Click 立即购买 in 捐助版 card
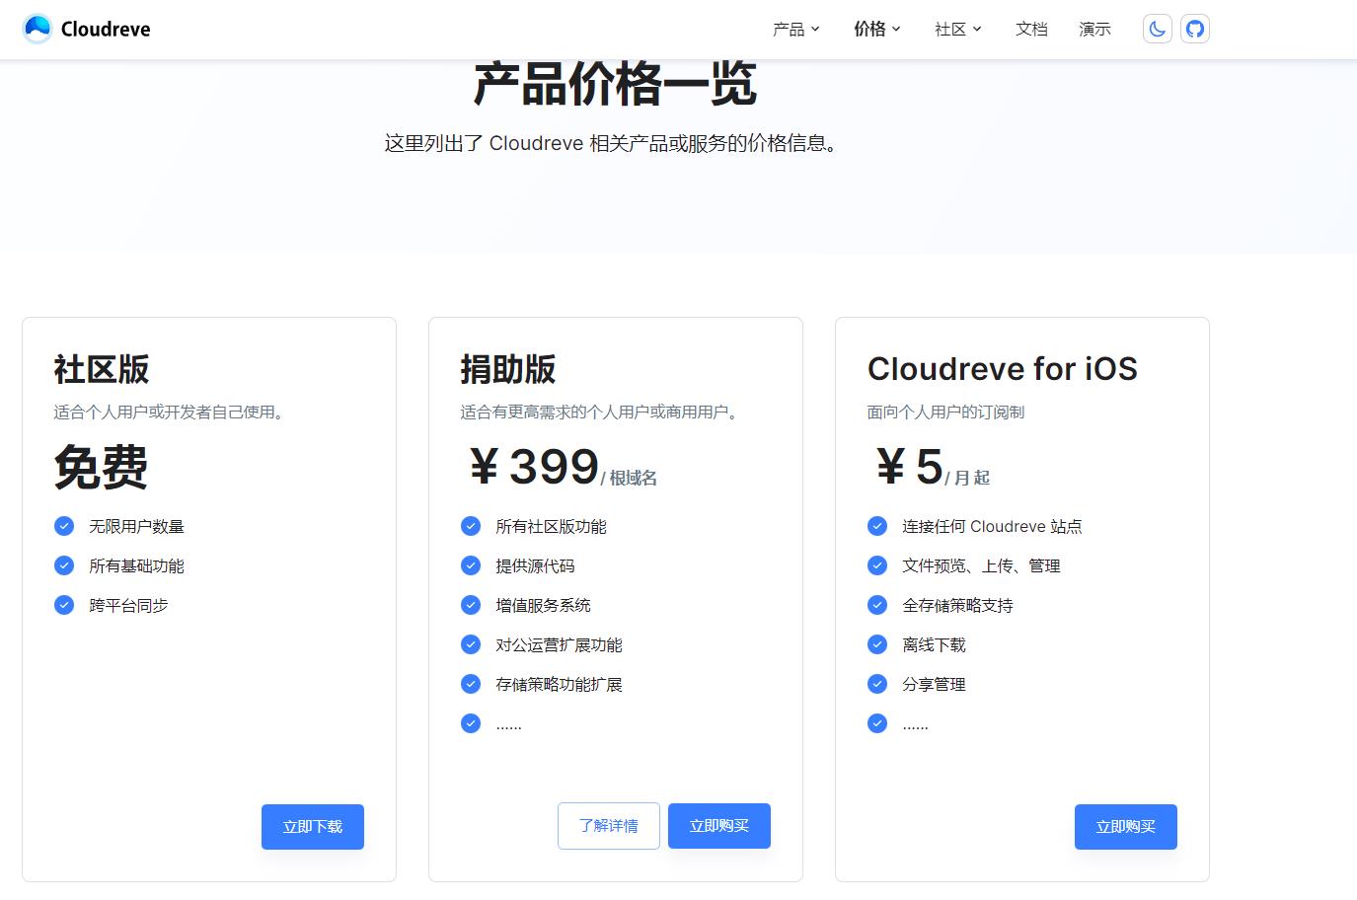1357x900 pixels. [719, 826]
